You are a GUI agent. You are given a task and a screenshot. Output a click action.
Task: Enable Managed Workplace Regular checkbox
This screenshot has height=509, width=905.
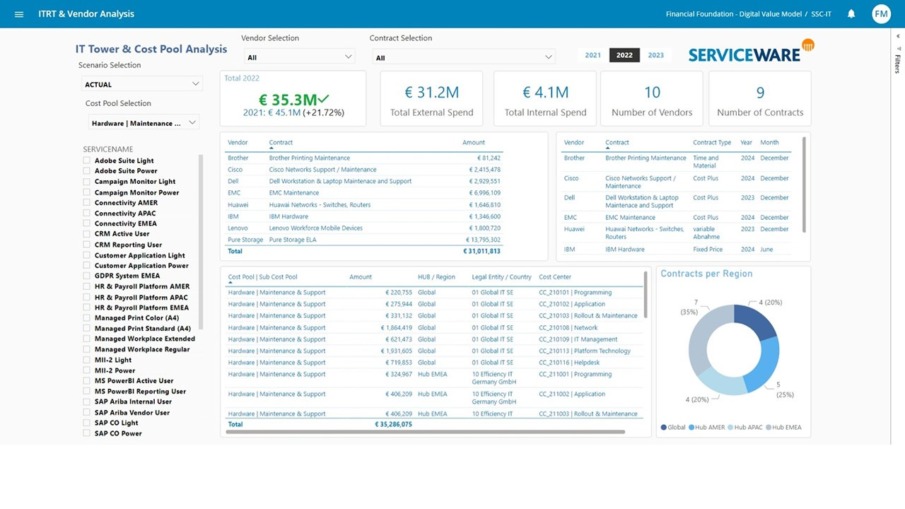pyautogui.click(x=87, y=349)
